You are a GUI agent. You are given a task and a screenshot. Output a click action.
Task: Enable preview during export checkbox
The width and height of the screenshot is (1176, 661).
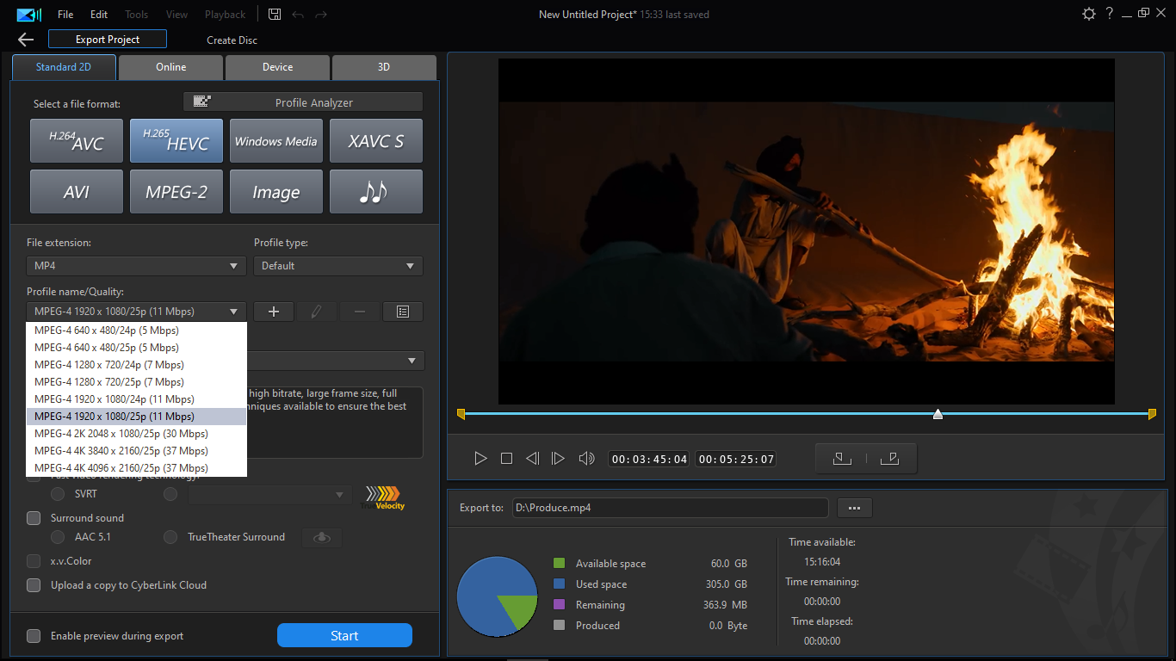pyautogui.click(x=34, y=636)
